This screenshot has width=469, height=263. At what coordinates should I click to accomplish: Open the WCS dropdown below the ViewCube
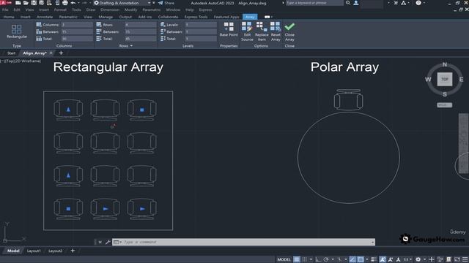point(445,105)
